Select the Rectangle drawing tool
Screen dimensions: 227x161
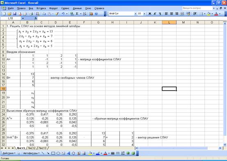53,153
